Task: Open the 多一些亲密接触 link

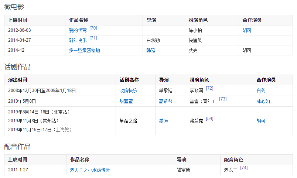Action: coord(84,51)
